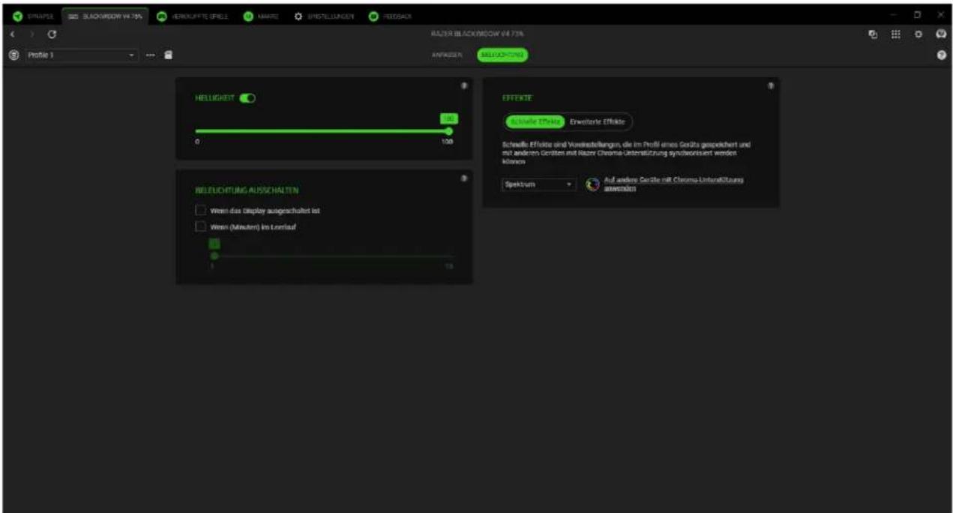The width and height of the screenshot is (953, 513).
Task: Open the Synapse home tab
Action: 32,16
